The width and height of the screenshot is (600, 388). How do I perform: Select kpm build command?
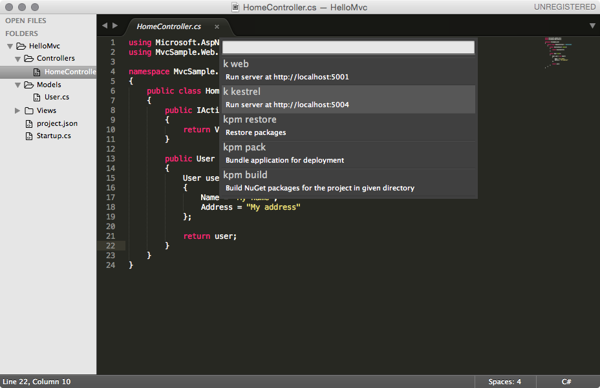(x=348, y=181)
